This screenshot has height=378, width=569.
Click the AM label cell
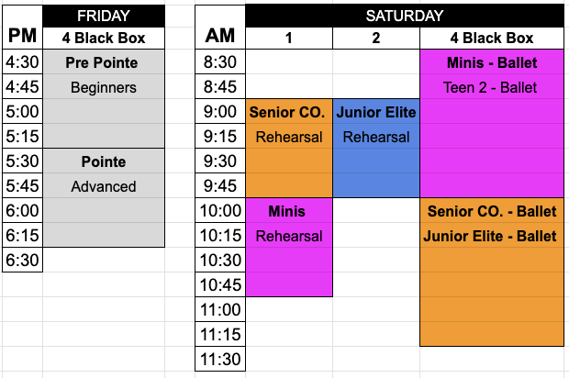220,28
